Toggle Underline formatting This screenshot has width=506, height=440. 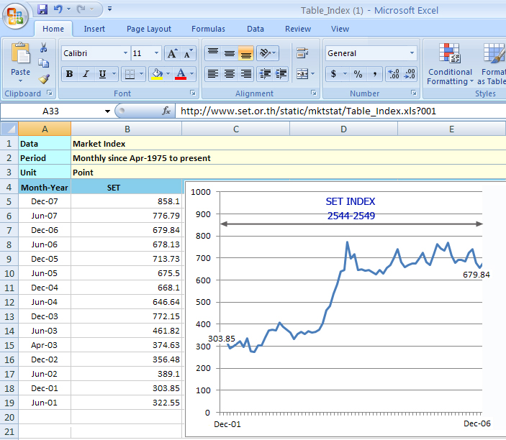coord(103,74)
